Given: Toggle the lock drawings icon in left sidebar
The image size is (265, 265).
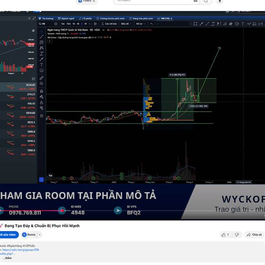Looking at the screenshot, I should point(42,102).
